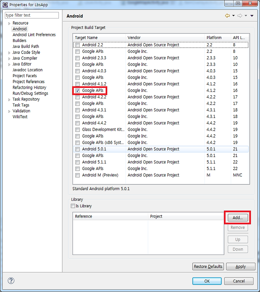The width and height of the screenshot is (260, 292).
Task: Click platform cell M
Action: coord(208,175)
